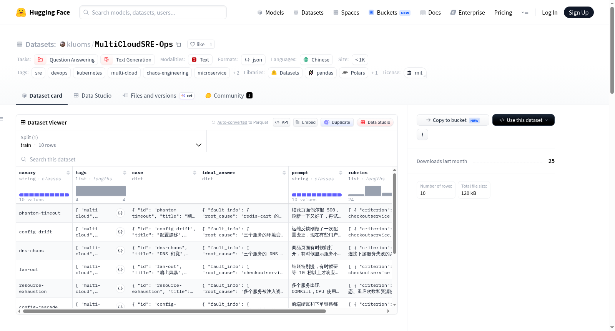Open the Use this dataset dropdown
The width and height of the screenshot is (615, 331).
524,120
